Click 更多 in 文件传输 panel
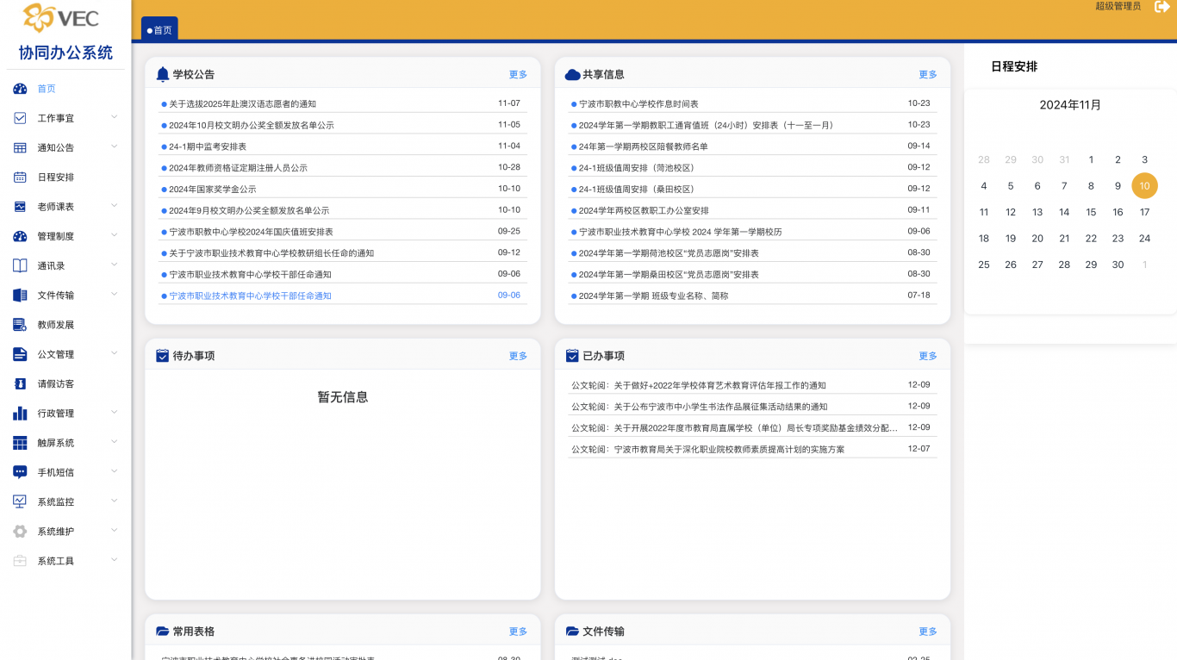This screenshot has height=660, width=1177. point(928,632)
